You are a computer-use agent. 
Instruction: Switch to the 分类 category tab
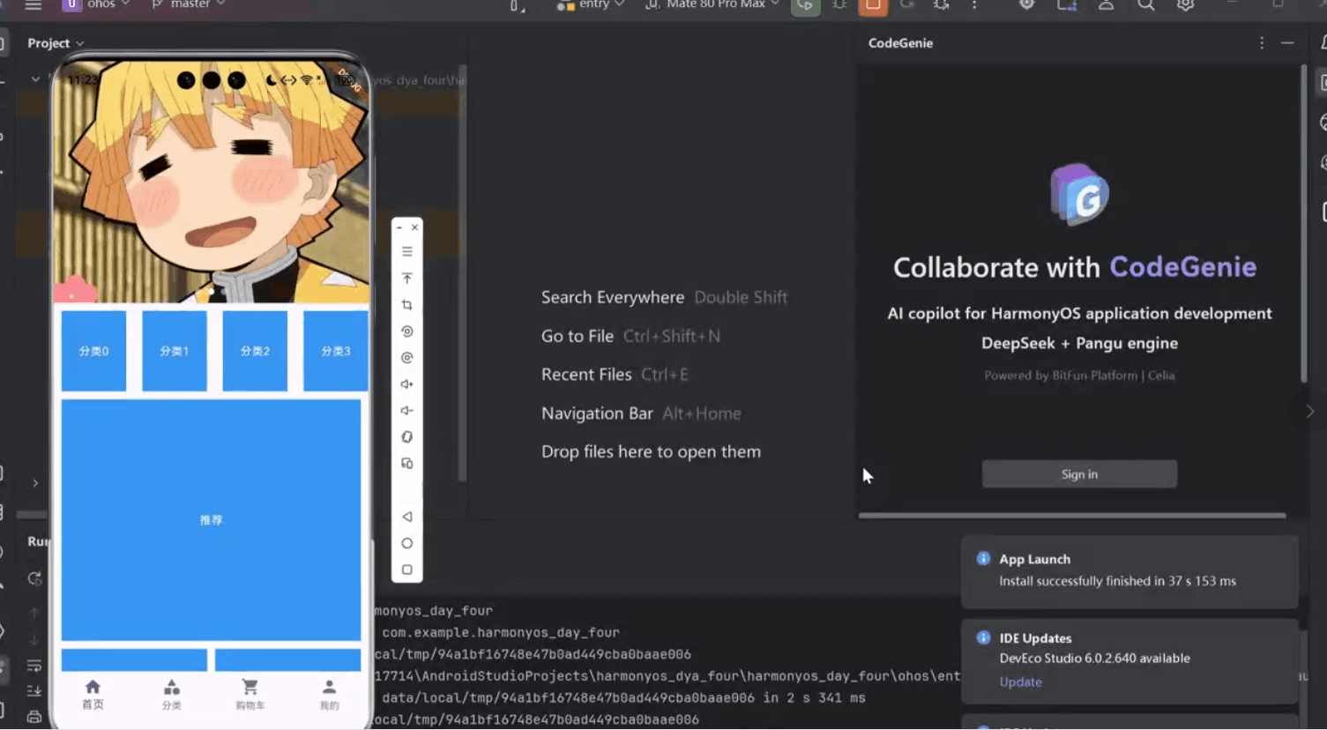[x=172, y=694]
